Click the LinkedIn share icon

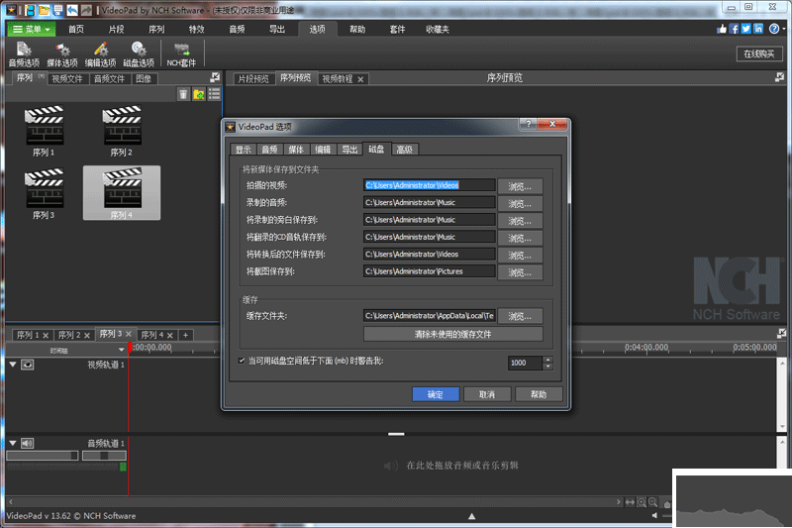coord(758,29)
